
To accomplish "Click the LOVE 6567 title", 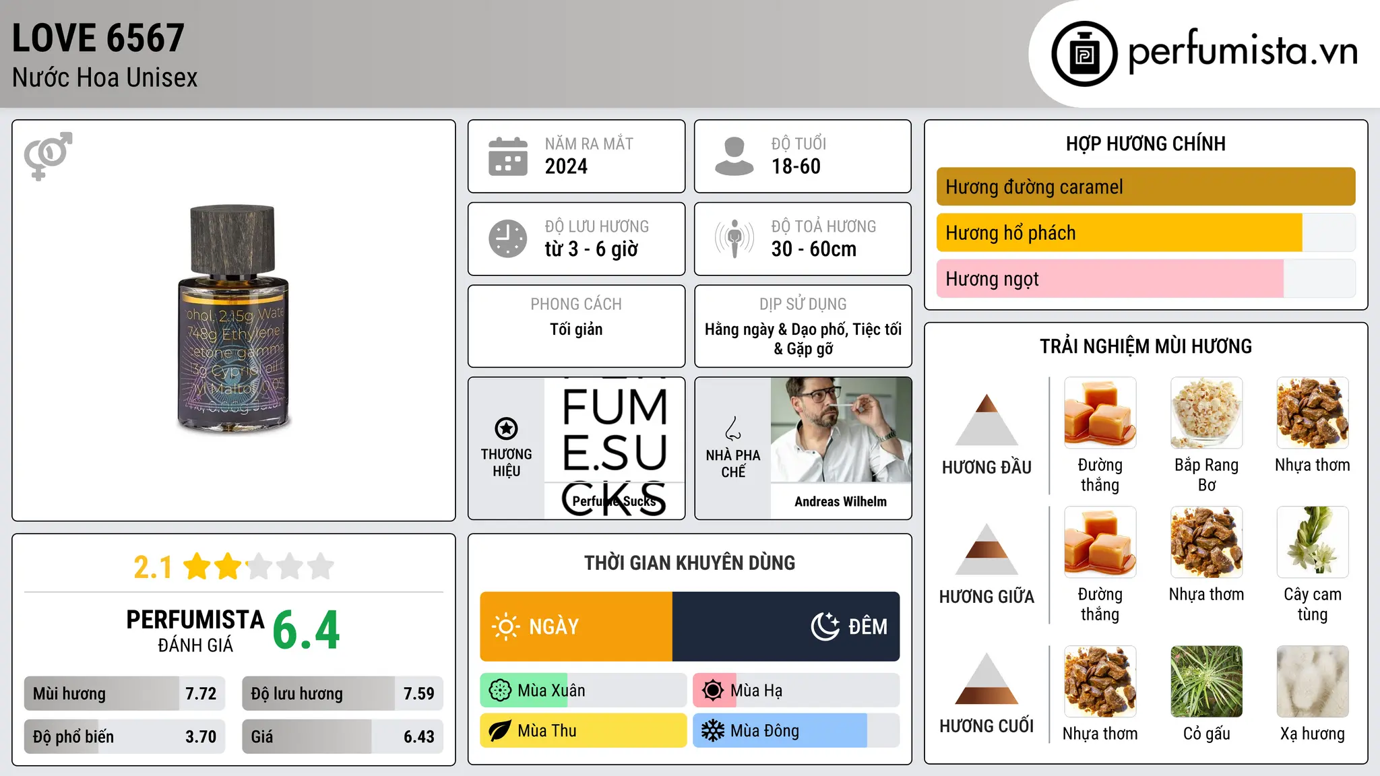I will [98, 38].
